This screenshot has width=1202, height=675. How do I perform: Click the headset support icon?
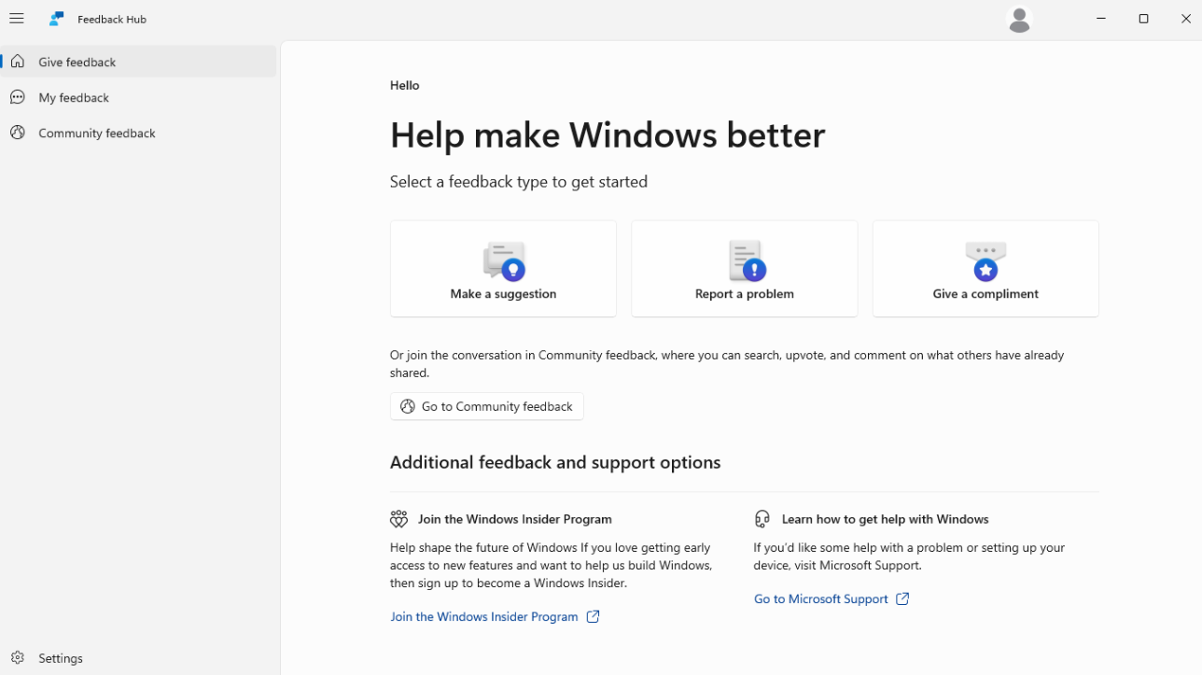[762, 519]
